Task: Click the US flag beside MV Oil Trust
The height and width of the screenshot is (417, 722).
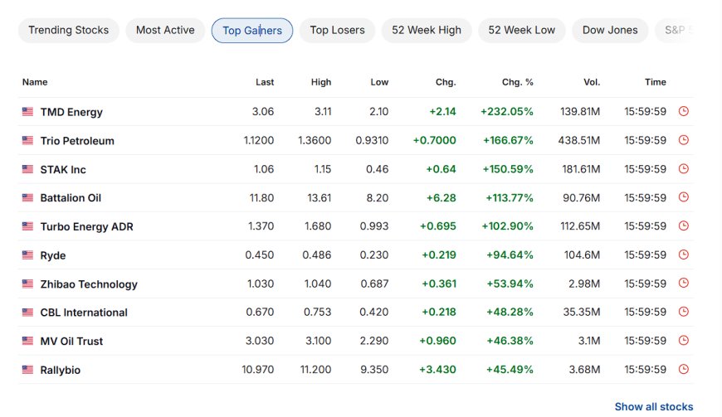Action: click(x=27, y=341)
